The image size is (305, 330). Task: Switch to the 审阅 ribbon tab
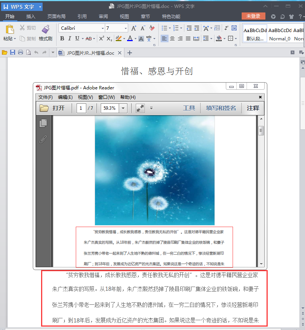(103, 17)
